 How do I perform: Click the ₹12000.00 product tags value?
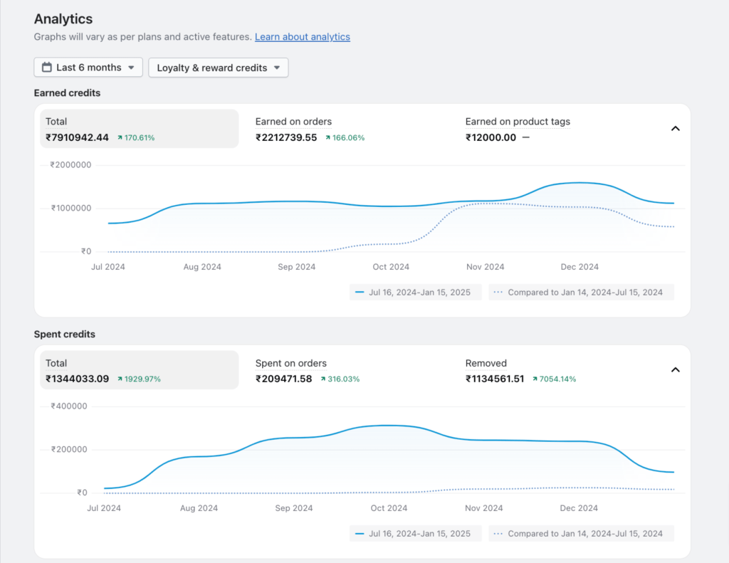[x=491, y=137]
